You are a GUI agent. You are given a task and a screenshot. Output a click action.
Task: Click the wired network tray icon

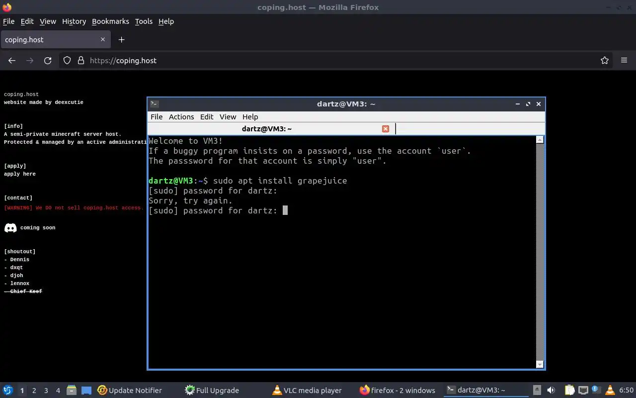tap(583, 390)
